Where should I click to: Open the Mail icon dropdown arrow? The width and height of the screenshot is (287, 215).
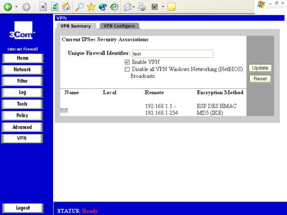coord(133,7)
